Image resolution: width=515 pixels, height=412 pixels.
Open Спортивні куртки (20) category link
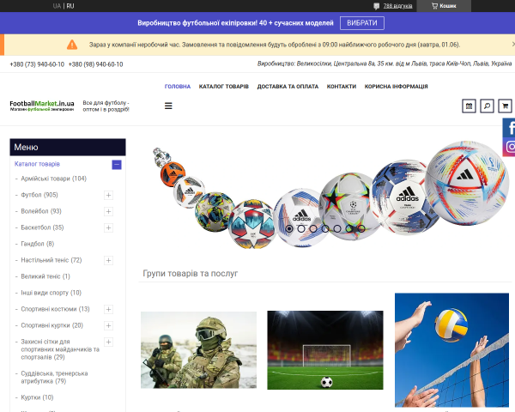[x=52, y=325]
